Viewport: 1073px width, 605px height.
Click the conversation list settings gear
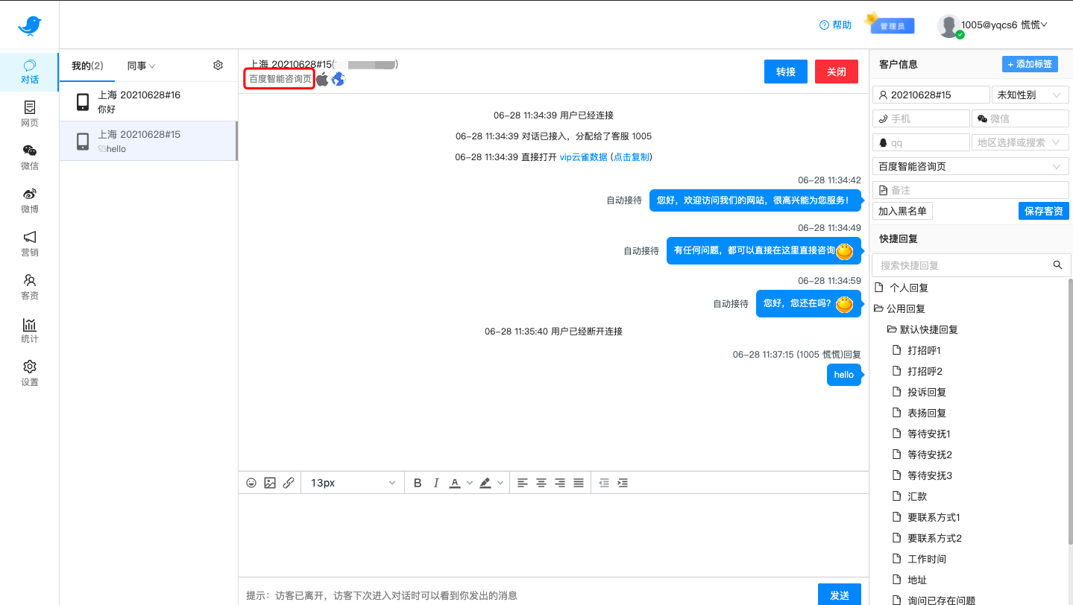[218, 65]
